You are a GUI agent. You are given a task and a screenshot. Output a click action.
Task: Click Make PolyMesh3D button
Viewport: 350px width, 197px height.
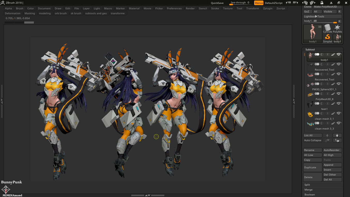(x=328, y=7)
